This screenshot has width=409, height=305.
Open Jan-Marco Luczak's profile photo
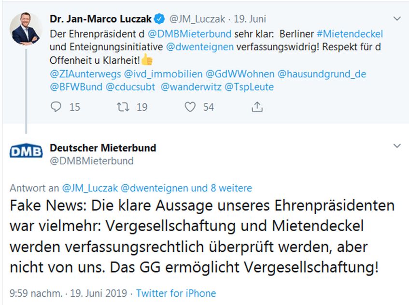26,29
